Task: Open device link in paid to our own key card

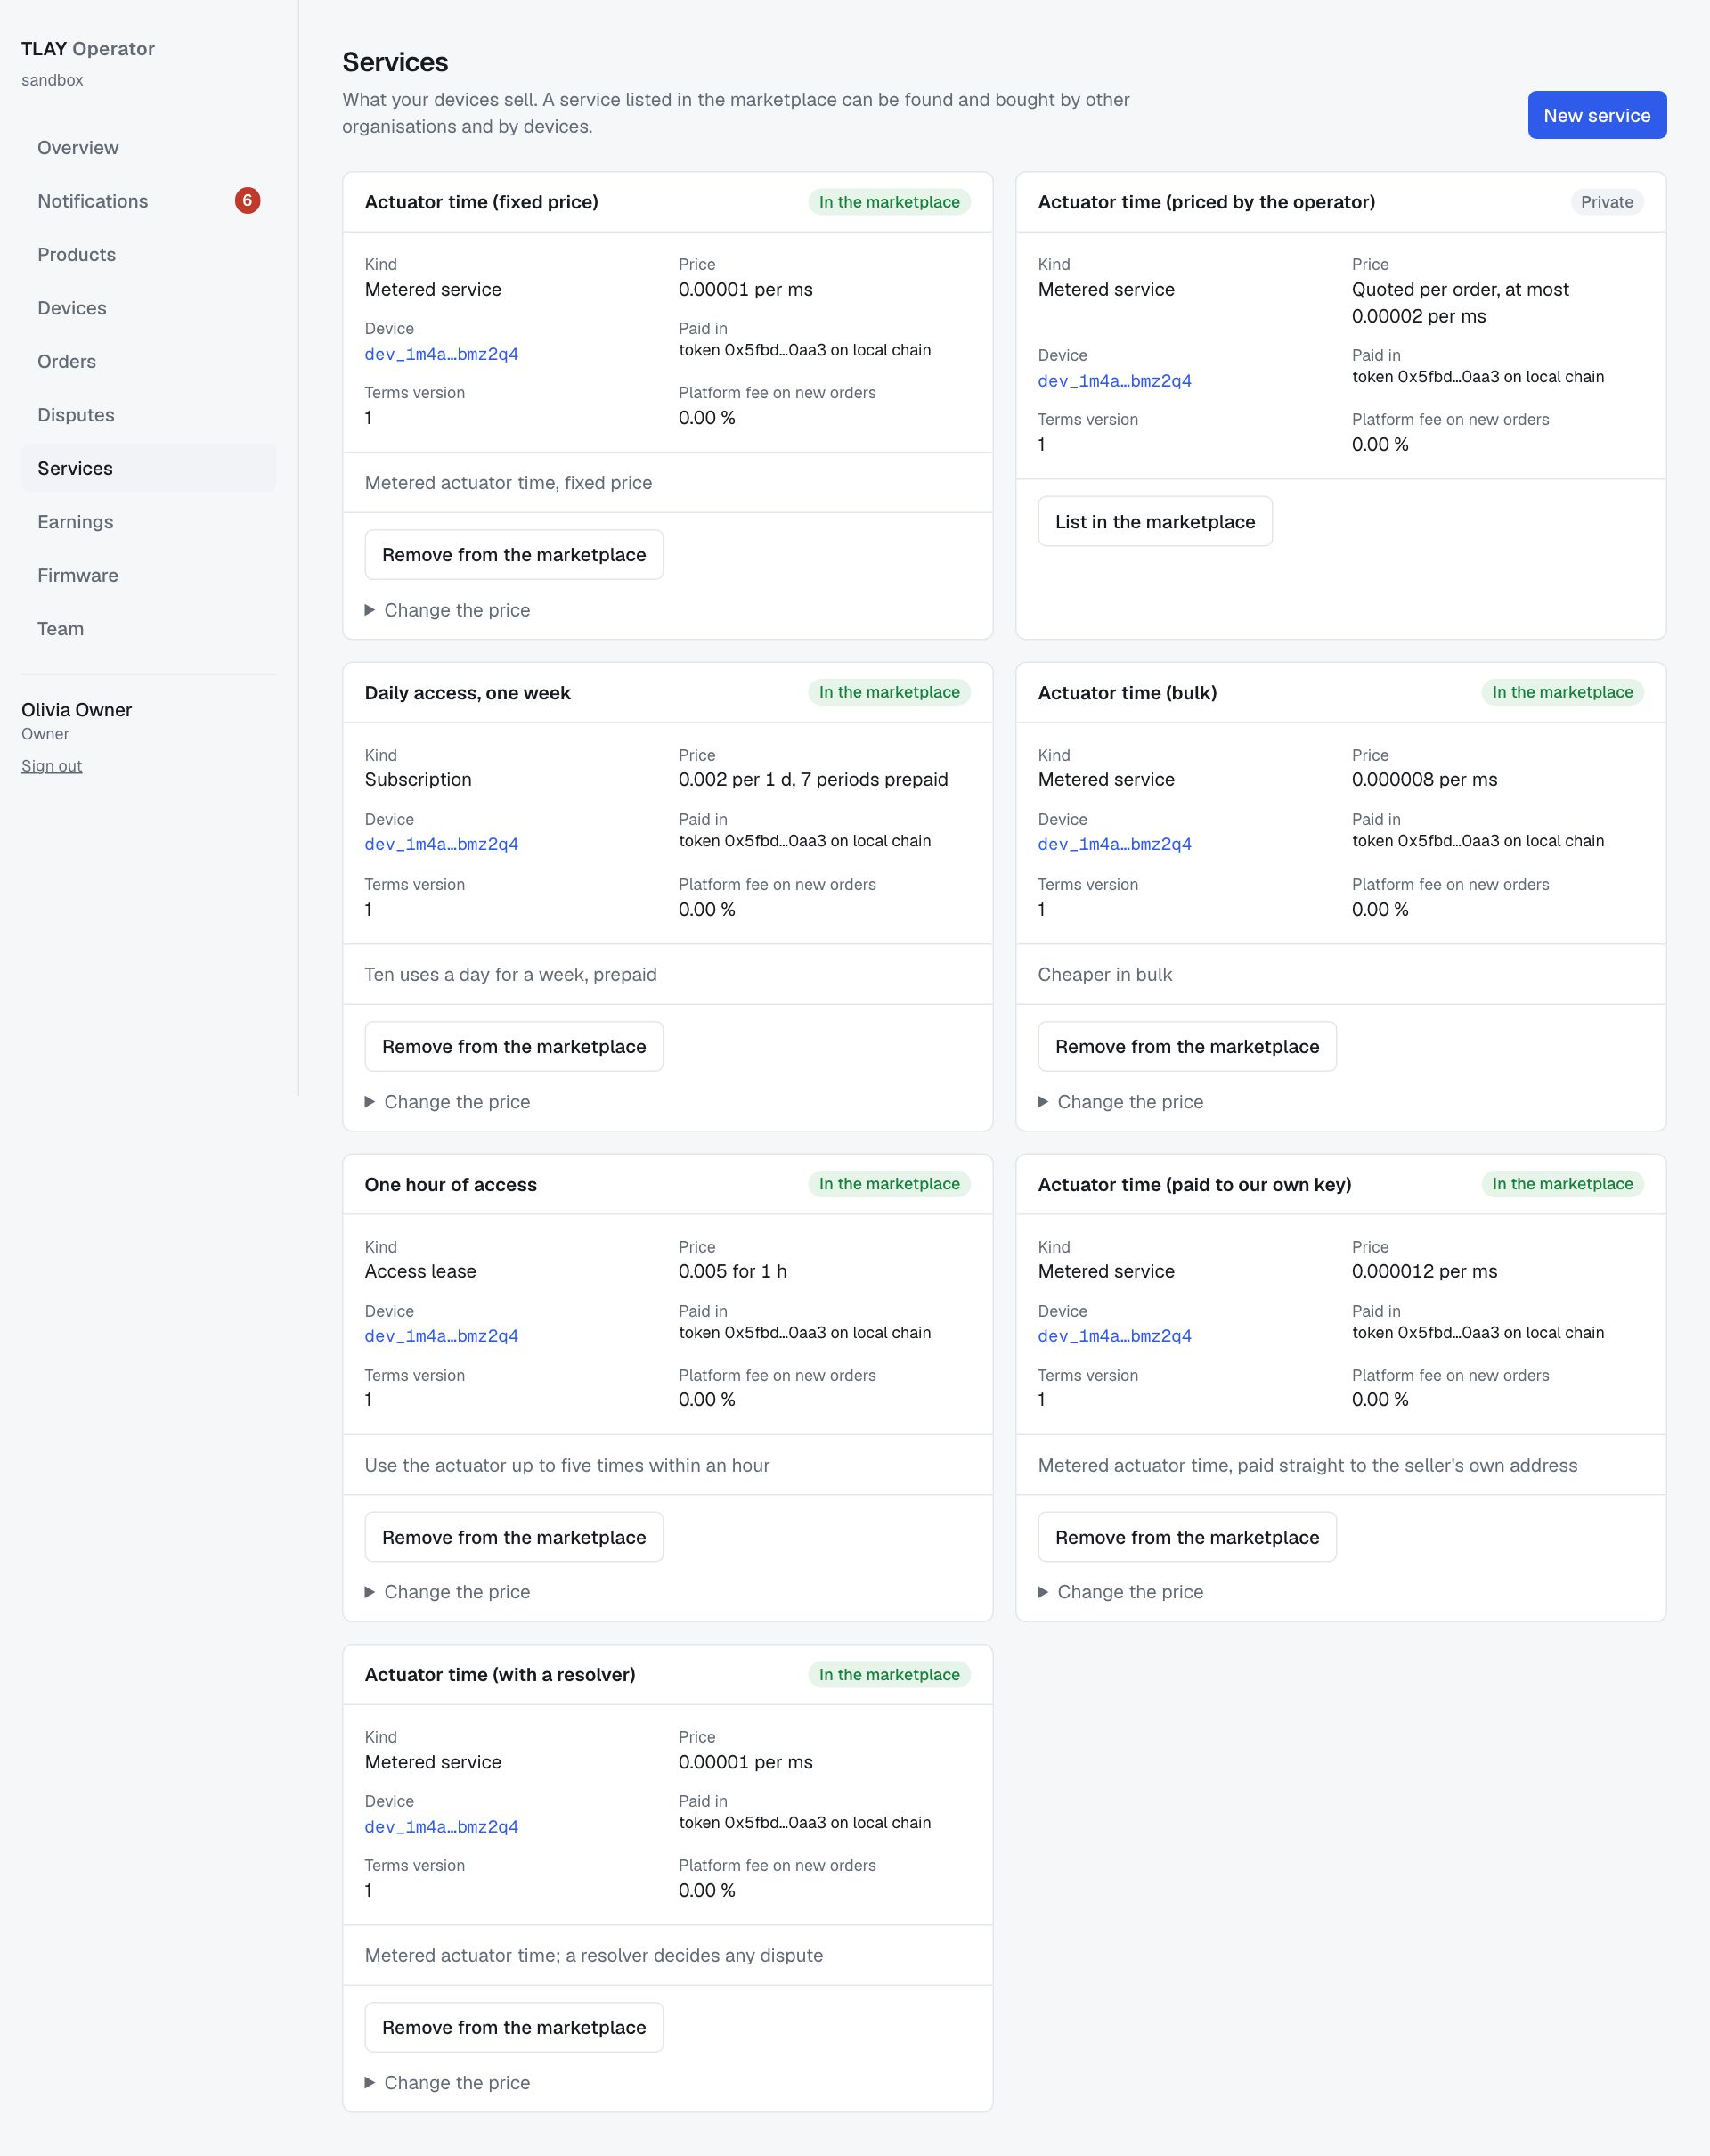Action: point(1114,1336)
